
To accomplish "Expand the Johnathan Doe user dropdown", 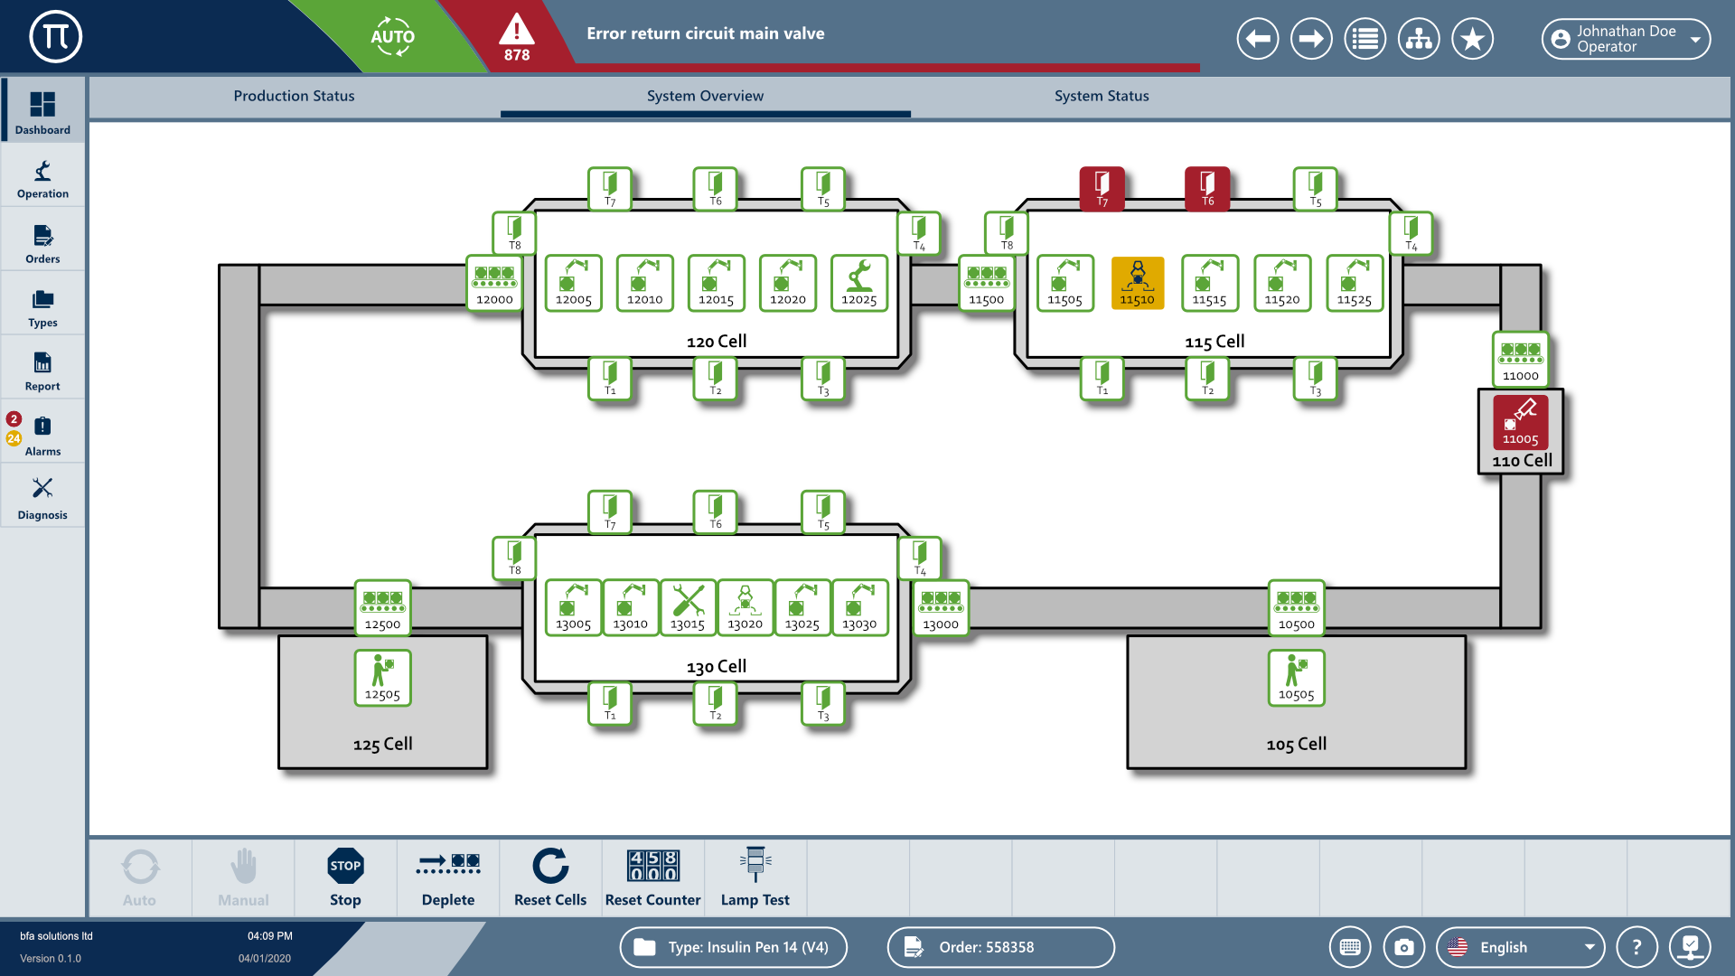I will [x=1625, y=39].
